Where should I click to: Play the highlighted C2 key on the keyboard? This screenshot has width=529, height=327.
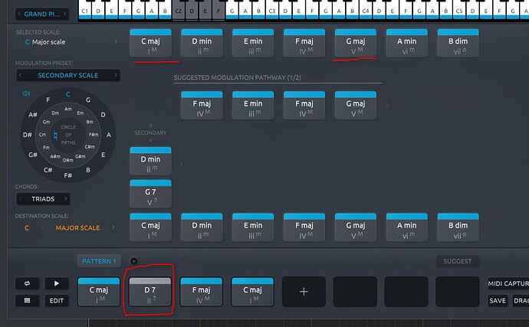tap(179, 11)
